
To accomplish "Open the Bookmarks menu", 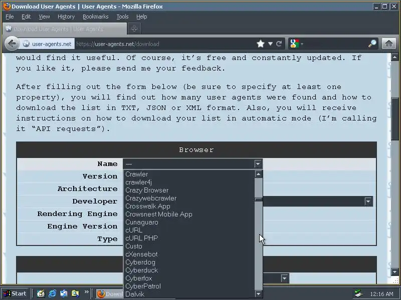I will click(x=95, y=16).
